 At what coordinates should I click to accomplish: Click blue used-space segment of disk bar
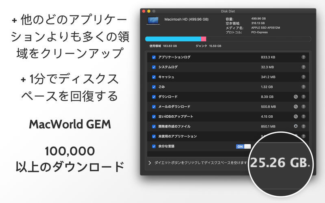[x=173, y=39]
